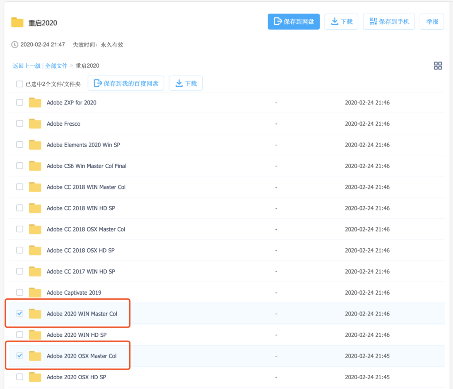Click Adobe ZXP for 2020 folder icon
The width and height of the screenshot is (453, 389).
(x=35, y=103)
